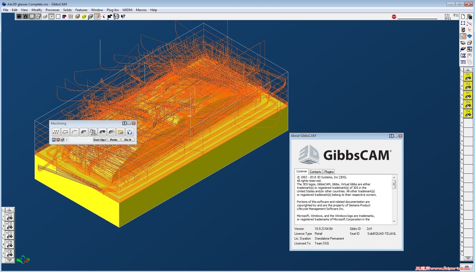Click the dashed selection box icon

pos(51,16)
